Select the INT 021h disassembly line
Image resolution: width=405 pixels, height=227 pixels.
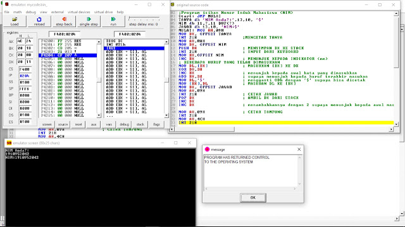134,45
